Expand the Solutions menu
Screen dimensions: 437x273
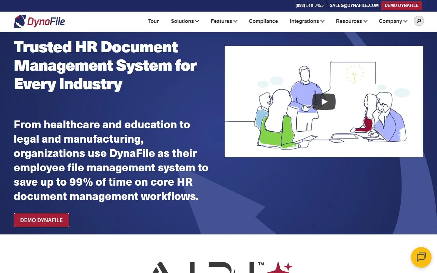[185, 21]
